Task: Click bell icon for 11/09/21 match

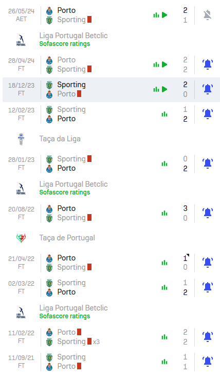Action: click(x=207, y=362)
